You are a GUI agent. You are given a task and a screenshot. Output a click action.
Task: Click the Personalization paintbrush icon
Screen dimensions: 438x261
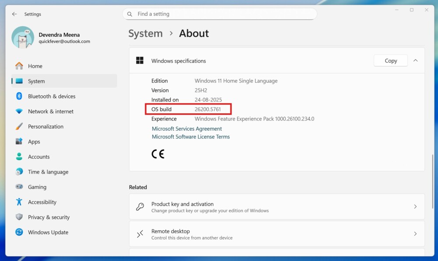[19, 126]
